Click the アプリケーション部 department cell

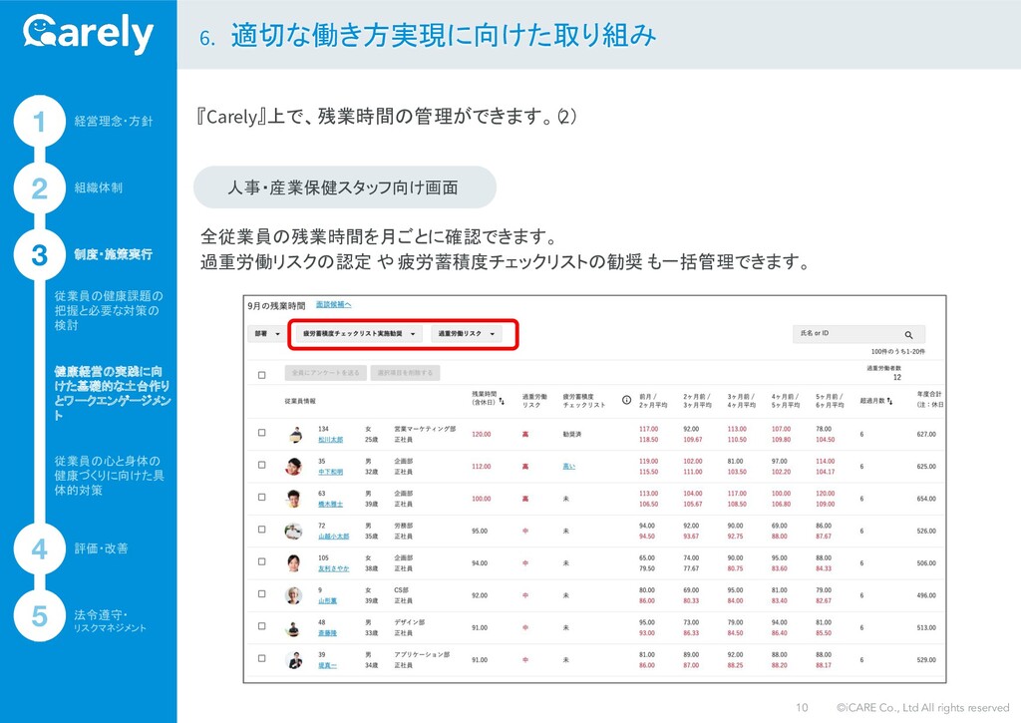pos(422,654)
